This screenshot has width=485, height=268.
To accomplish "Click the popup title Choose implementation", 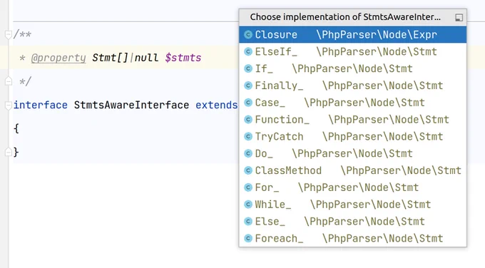I will (x=345, y=17).
